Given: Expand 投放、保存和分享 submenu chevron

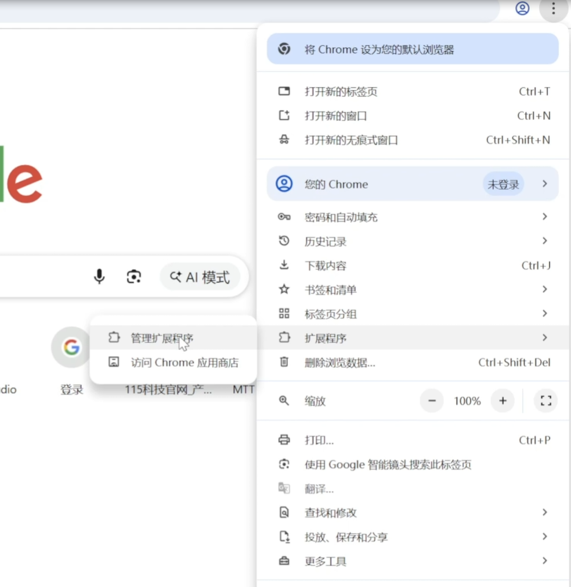Looking at the screenshot, I should 545,536.
